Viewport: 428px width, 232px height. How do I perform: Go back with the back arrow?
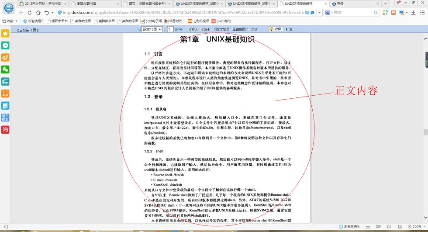point(21,13)
